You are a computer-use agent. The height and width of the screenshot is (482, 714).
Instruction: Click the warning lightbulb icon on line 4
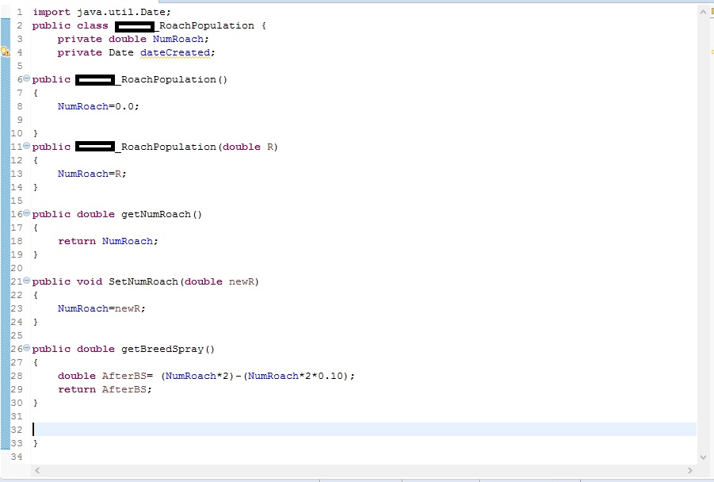[6, 52]
